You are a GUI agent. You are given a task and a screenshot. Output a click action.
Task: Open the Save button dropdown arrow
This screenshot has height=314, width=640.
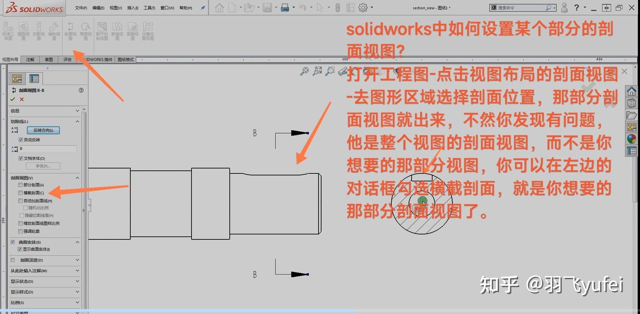point(276,7)
